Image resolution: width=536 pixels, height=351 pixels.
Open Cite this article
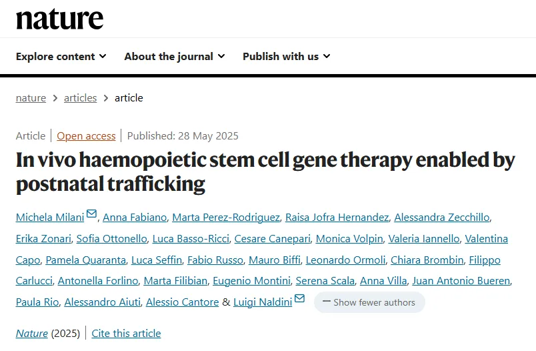click(x=126, y=333)
